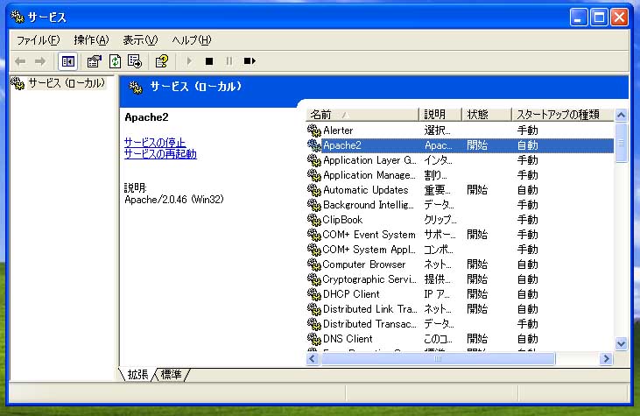Screen dimensions: 640x416
Task: Click the Start Service play icon
Action: pos(189,61)
